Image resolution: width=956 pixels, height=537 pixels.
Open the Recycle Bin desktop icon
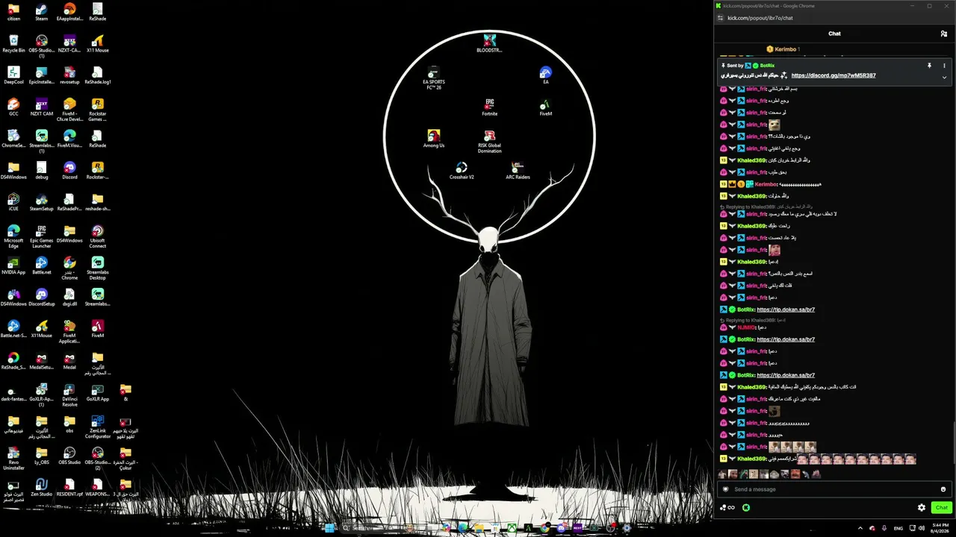13,43
